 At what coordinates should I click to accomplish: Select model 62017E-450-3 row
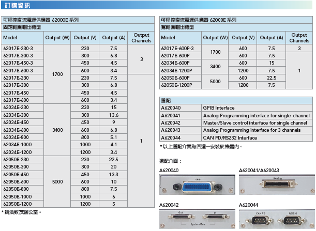tap(23, 63)
